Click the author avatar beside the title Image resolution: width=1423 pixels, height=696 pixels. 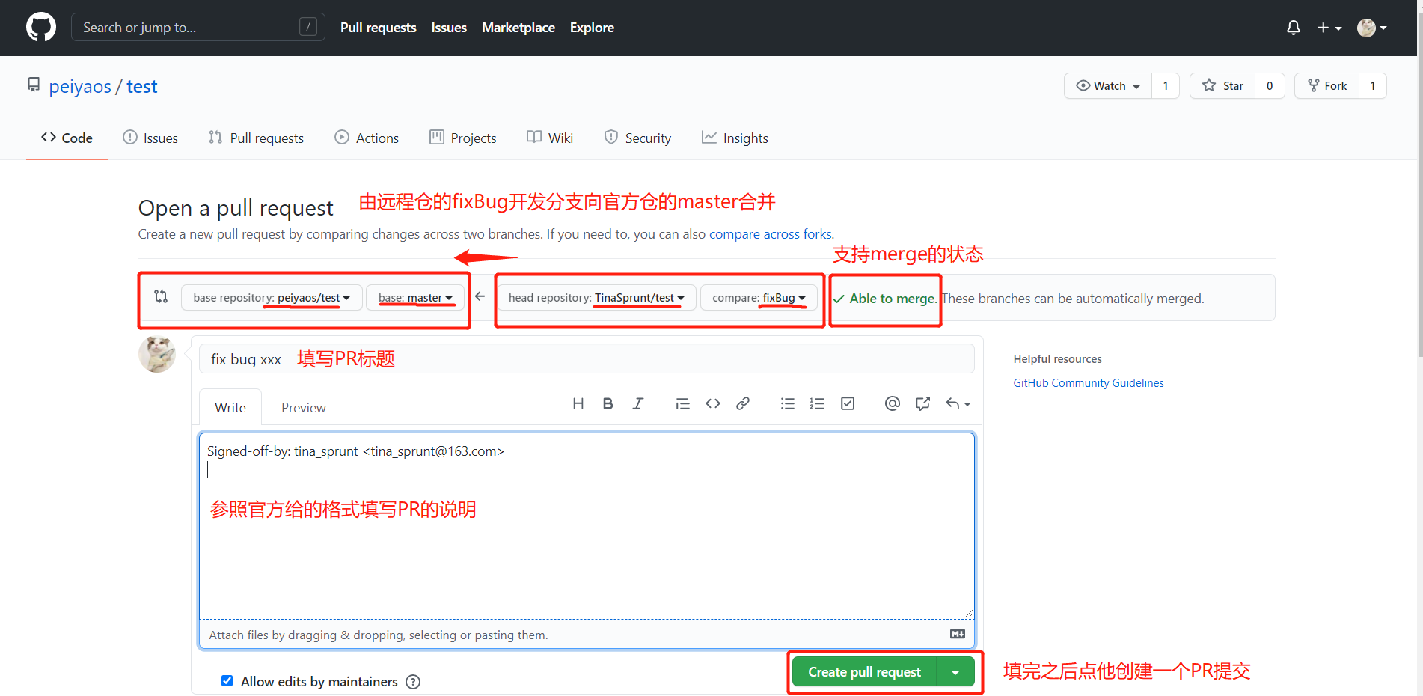click(157, 354)
